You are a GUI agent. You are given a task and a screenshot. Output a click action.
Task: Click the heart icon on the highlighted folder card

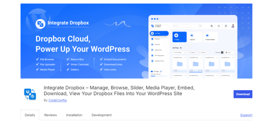tap(199, 70)
